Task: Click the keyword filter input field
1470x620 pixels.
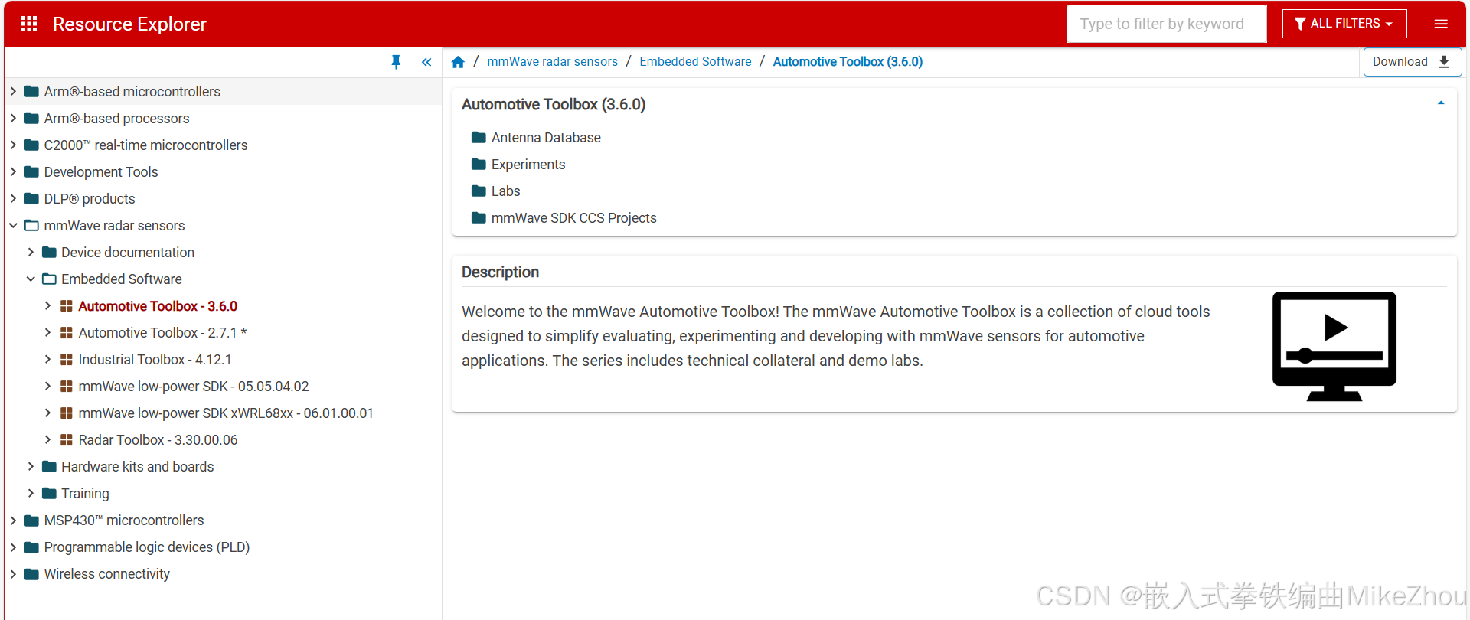Action: click(1166, 24)
